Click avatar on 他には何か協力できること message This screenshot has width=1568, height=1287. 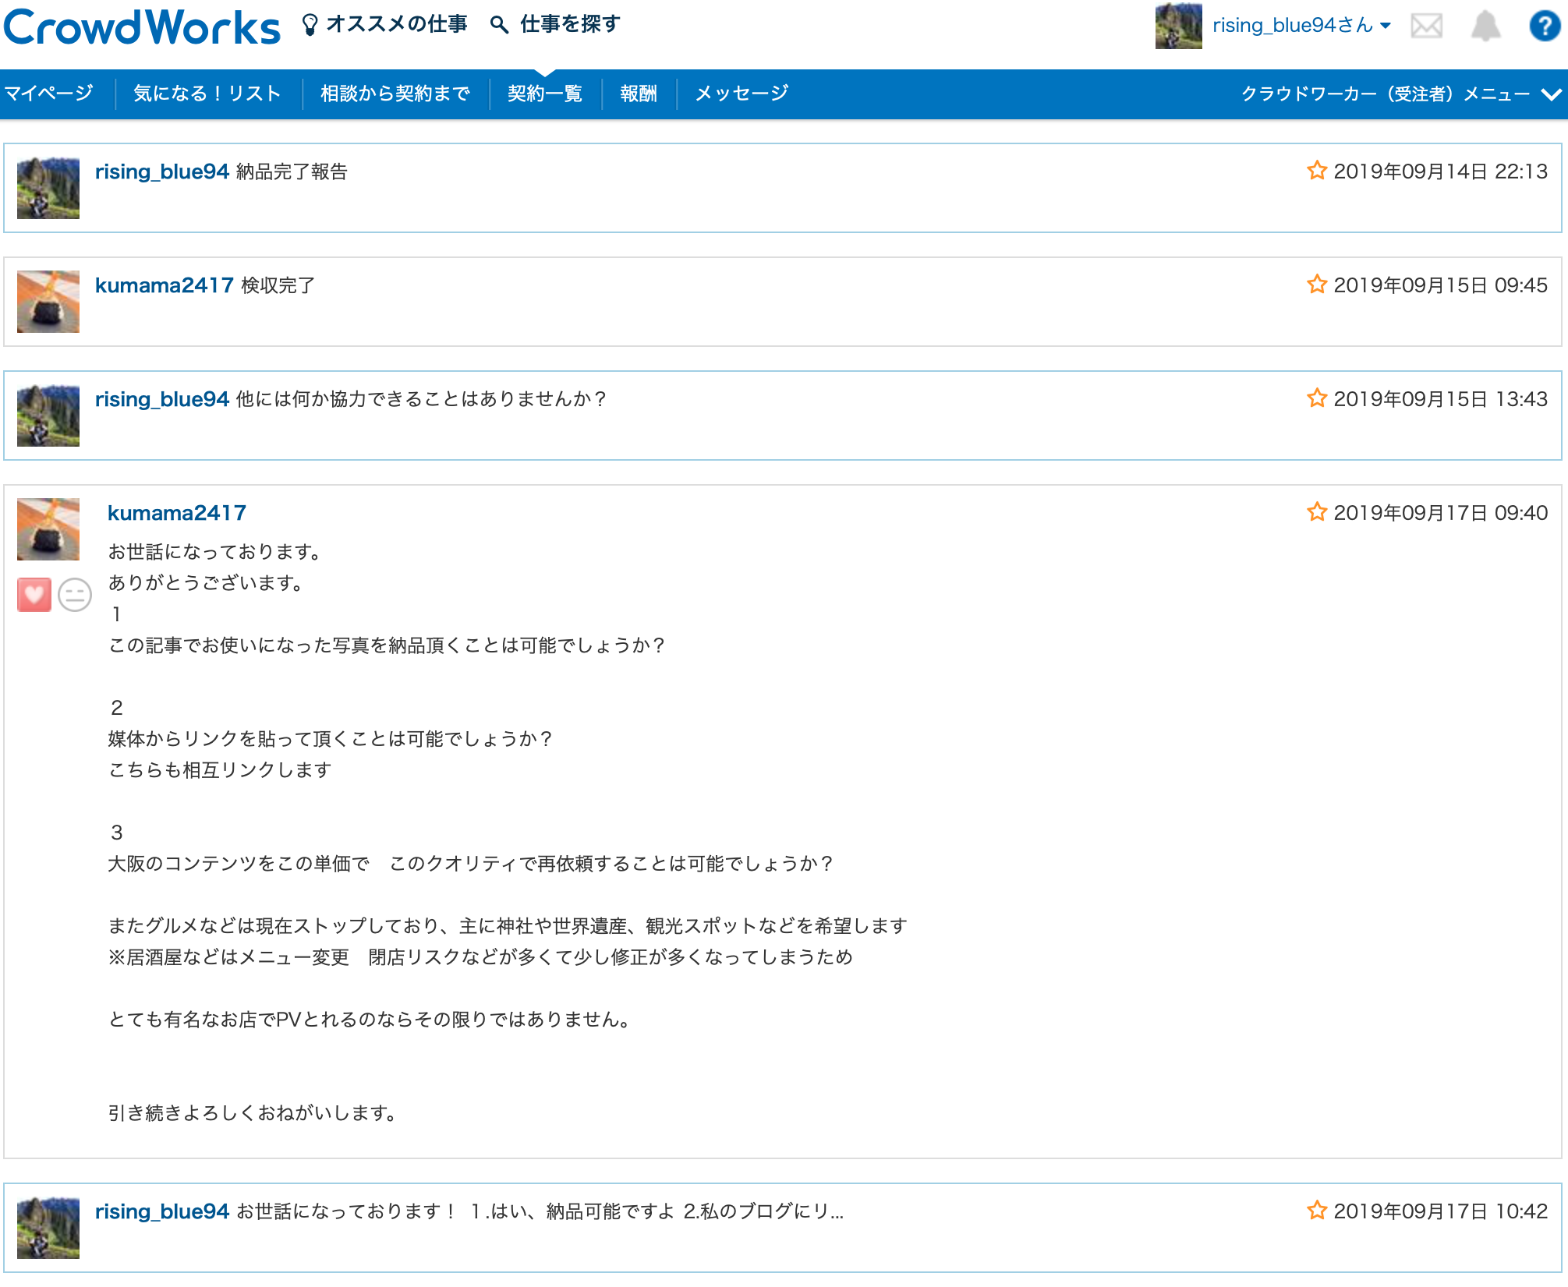(48, 415)
